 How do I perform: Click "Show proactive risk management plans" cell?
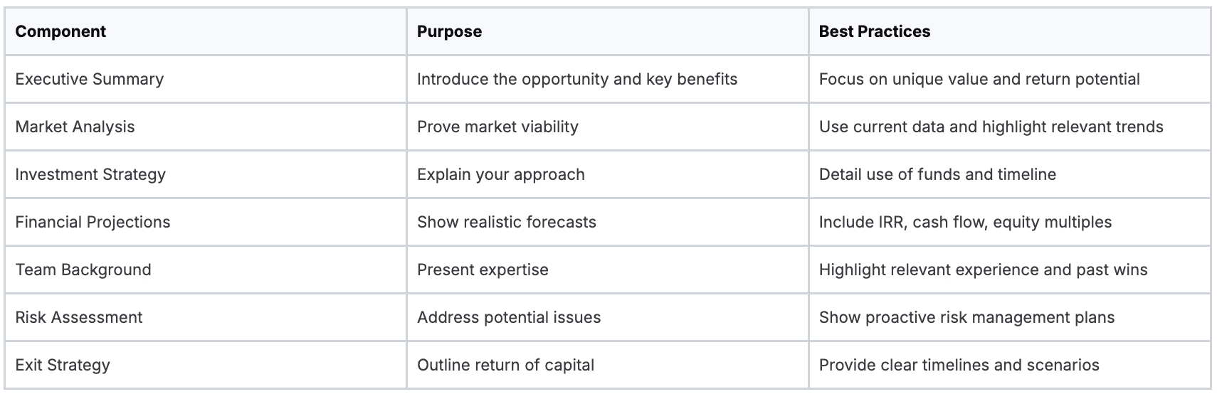[x=966, y=317]
